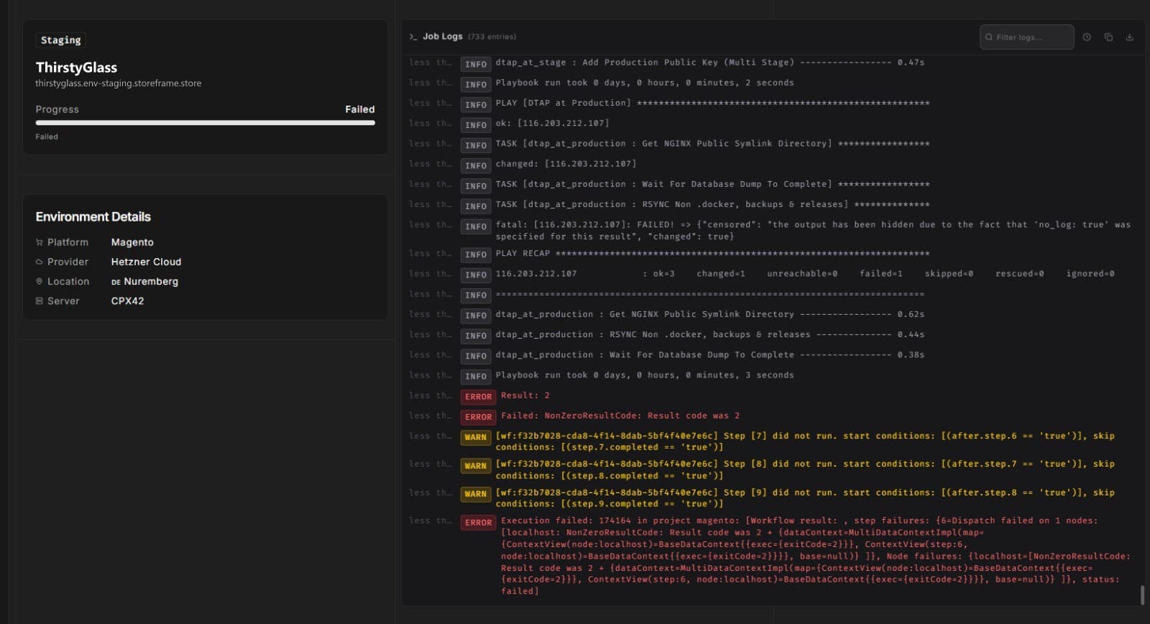Image resolution: width=1150 pixels, height=624 pixels.
Task: Toggle timestamps with the clock icon
Action: click(x=1087, y=37)
